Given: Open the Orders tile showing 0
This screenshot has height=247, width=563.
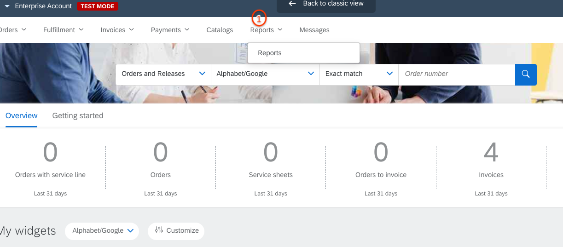Looking at the screenshot, I should click(x=160, y=168).
